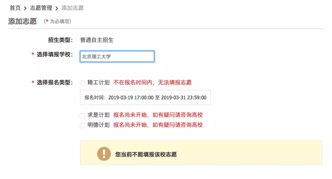This screenshot has width=332, height=179.
Task: Open 志愿管理 in the breadcrumb
Action: 41,8
